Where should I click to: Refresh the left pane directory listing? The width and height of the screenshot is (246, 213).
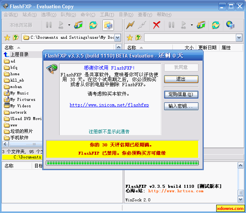[93, 25]
